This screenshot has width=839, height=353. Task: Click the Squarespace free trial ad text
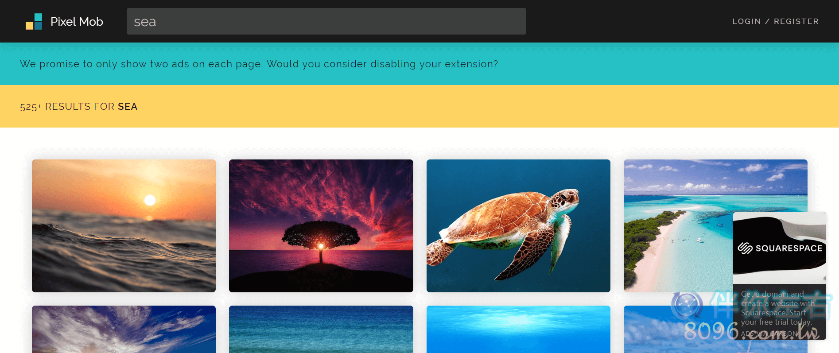pos(777,308)
